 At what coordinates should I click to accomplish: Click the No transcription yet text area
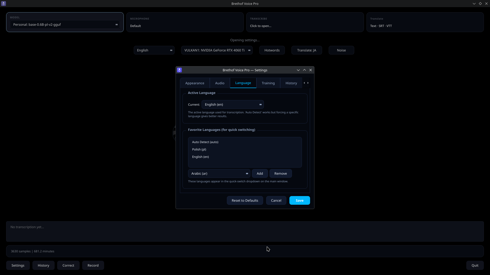pyautogui.click(x=245, y=231)
